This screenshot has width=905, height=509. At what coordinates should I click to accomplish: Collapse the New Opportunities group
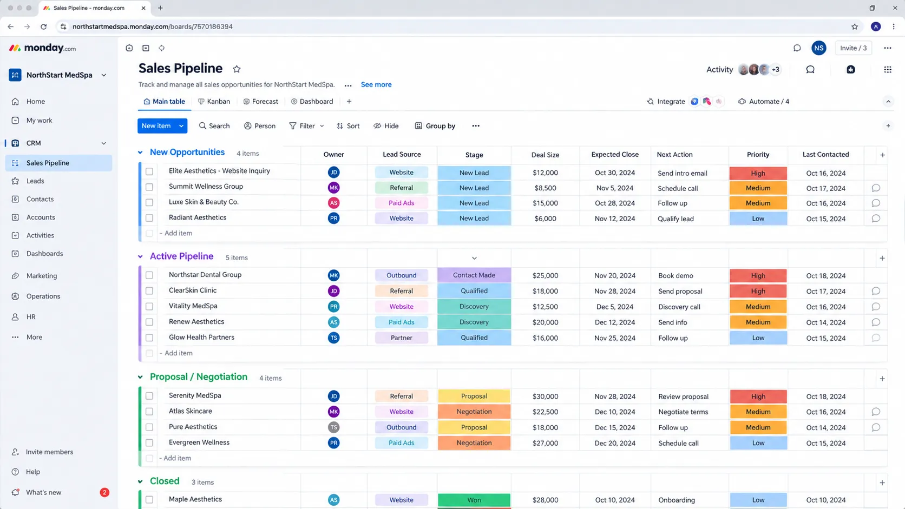click(140, 153)
